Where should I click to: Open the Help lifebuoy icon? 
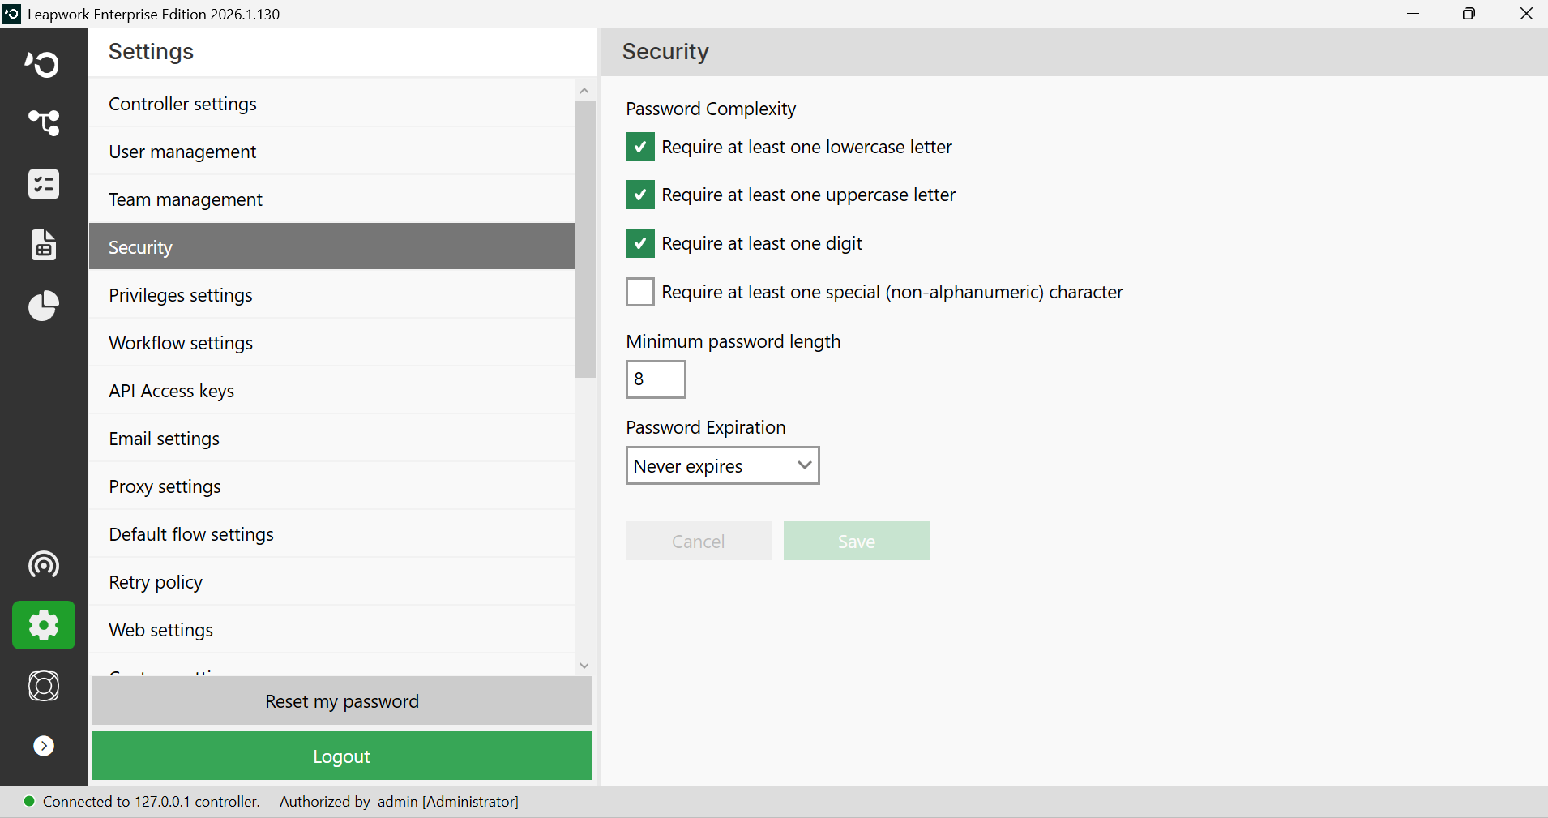43,686
